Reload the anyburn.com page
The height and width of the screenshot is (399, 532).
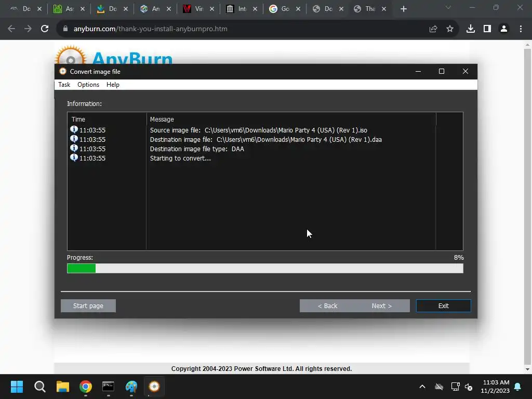coord(45,29)
